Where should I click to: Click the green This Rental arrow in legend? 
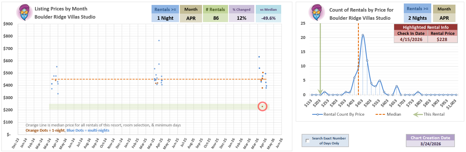[x=418, y=115]
